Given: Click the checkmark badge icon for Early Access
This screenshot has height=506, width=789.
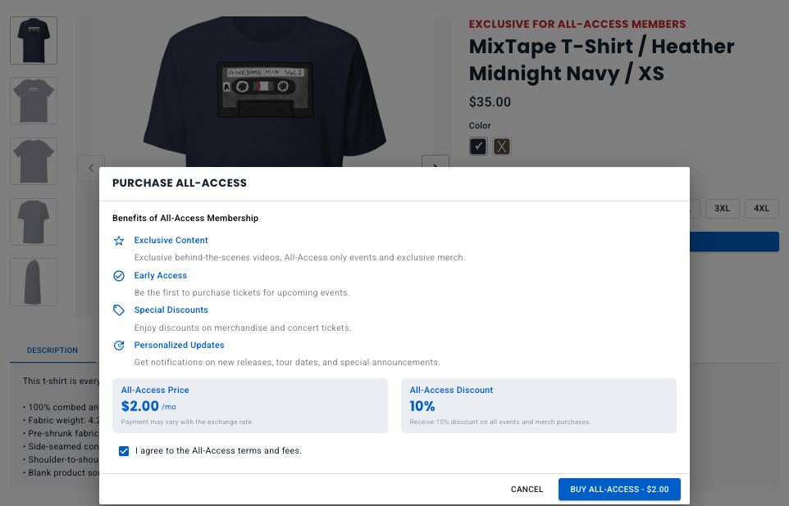Looking at the screenshot, I should (x=119, y=276).
